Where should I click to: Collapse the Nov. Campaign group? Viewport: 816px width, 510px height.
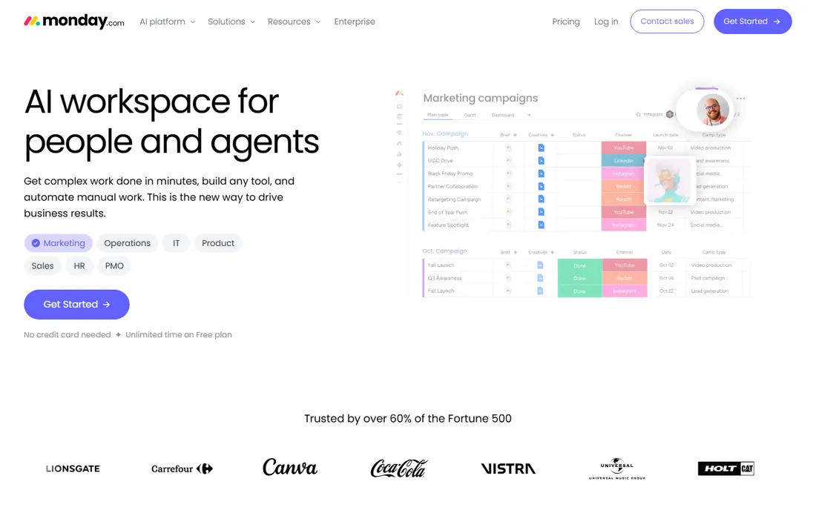pos(445,133)
